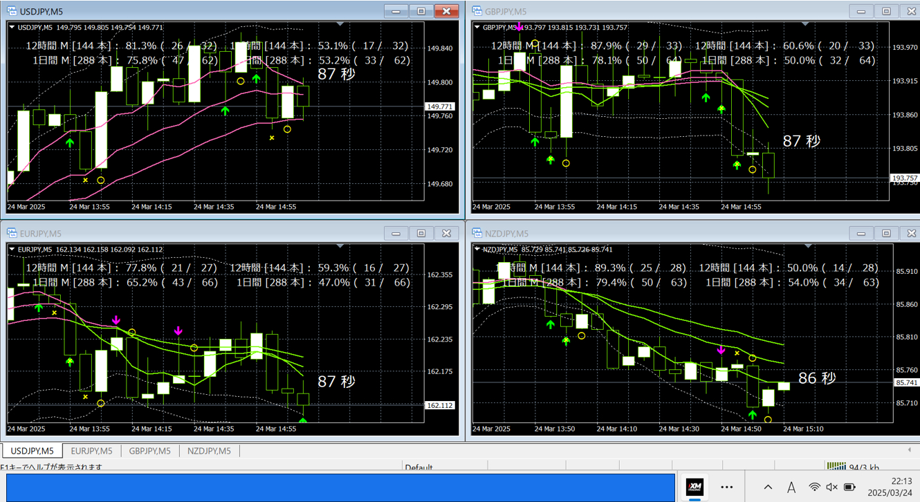920x502 pixels.
Task: Minimize the EURJPY,M5 chart window
Action: [396, 234]
